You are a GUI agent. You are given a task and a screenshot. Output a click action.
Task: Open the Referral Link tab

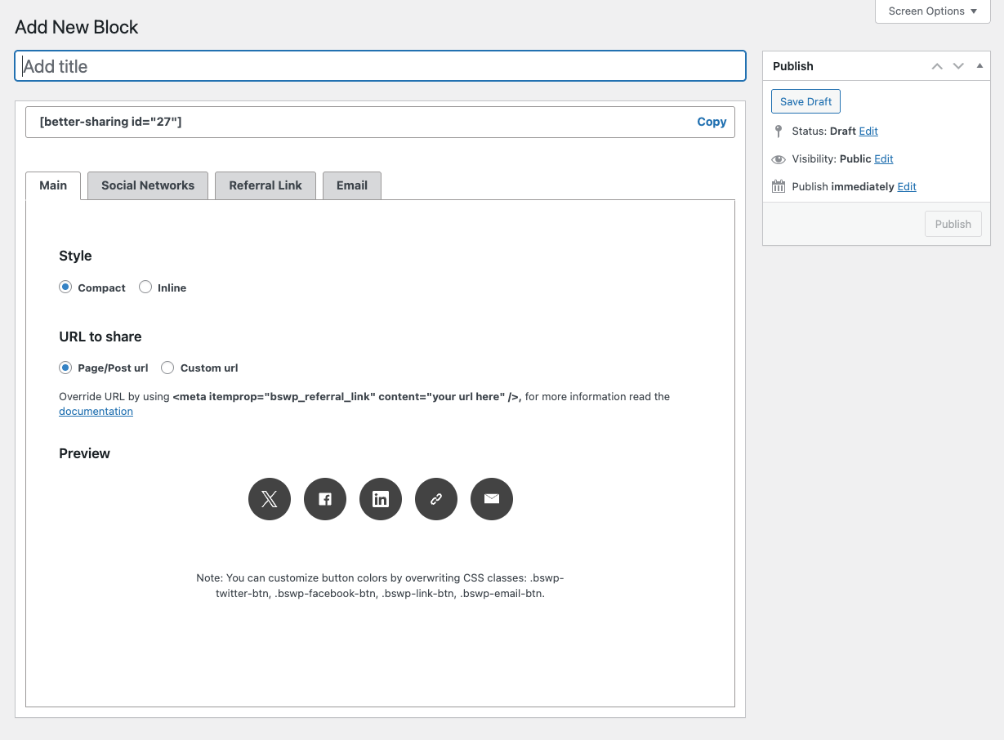[x=266, y=185]
